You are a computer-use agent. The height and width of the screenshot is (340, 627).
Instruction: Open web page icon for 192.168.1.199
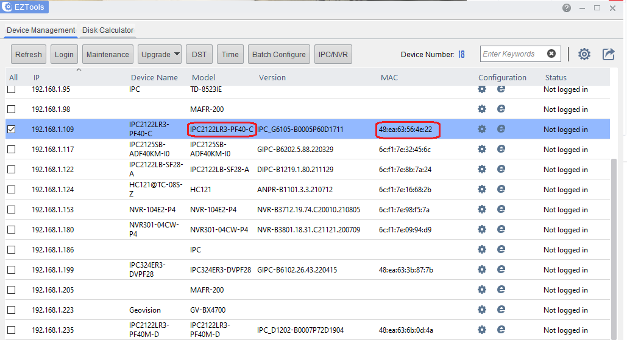[501, 269]
